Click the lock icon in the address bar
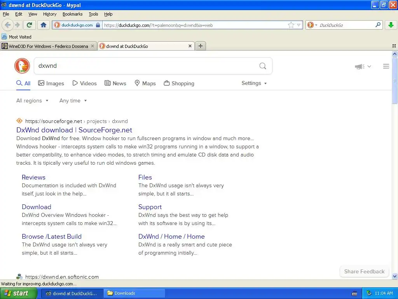The image size is (398, 299). click(x=98, y=25)
